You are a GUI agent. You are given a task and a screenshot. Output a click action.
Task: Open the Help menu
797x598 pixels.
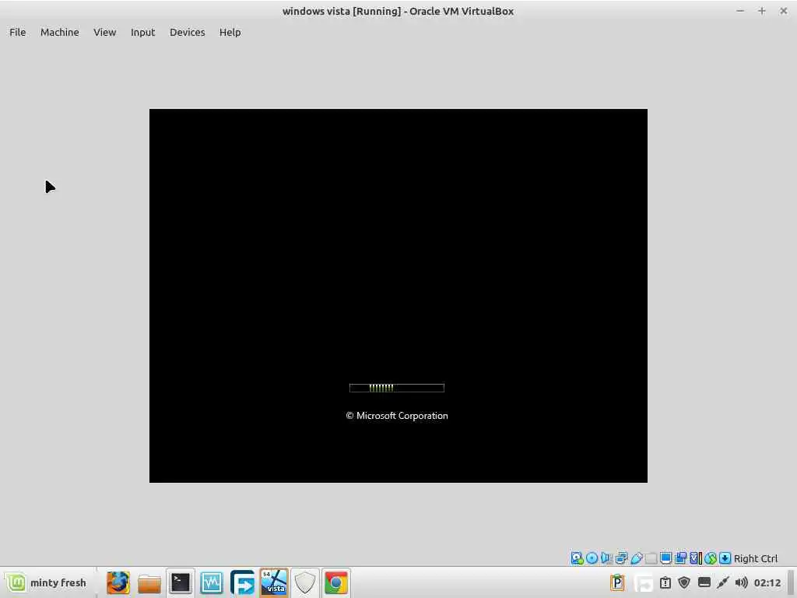pos(230,32)
